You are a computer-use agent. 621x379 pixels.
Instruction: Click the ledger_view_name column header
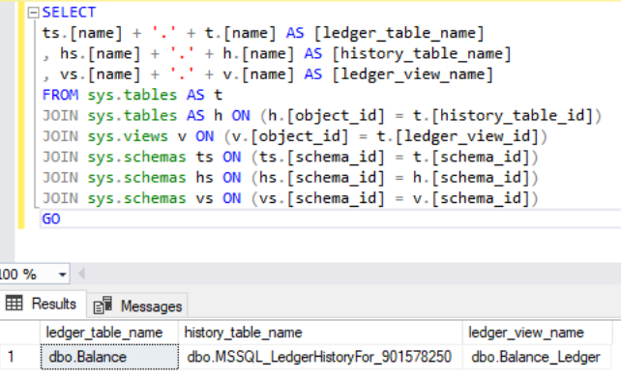click(537, 333)
